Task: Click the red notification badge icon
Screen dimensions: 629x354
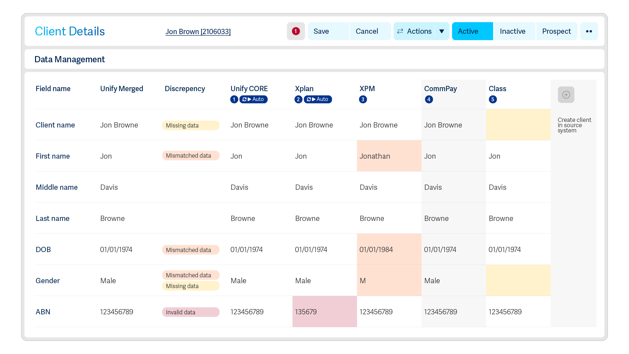Action: 296,31
